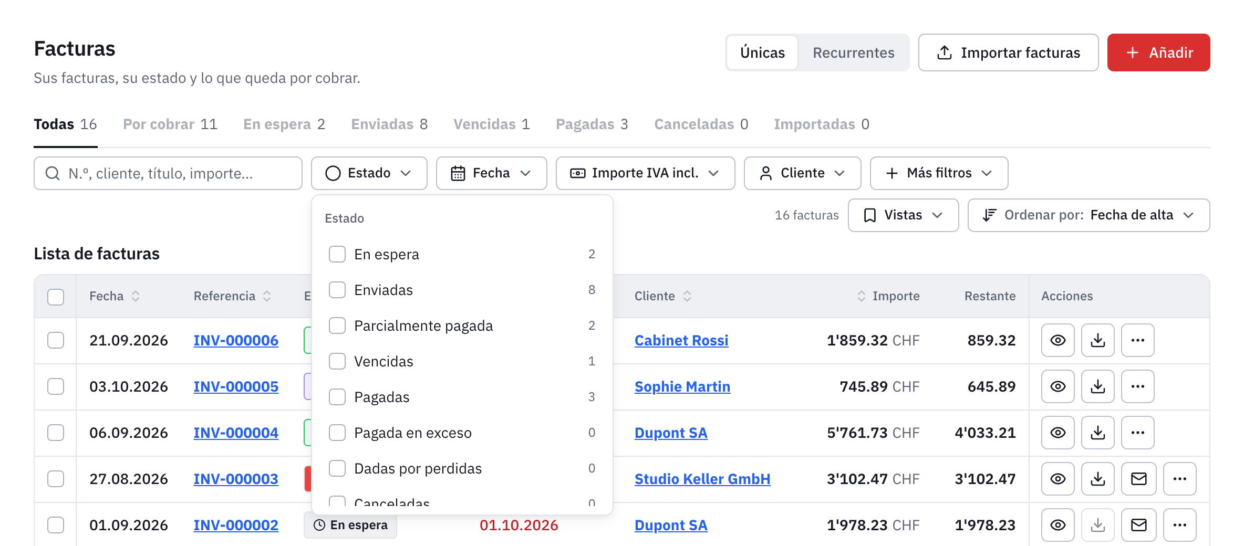Switch to Recurrentes invoices
The height and width of the screenshot is (546, 1244).
(853, 52)
